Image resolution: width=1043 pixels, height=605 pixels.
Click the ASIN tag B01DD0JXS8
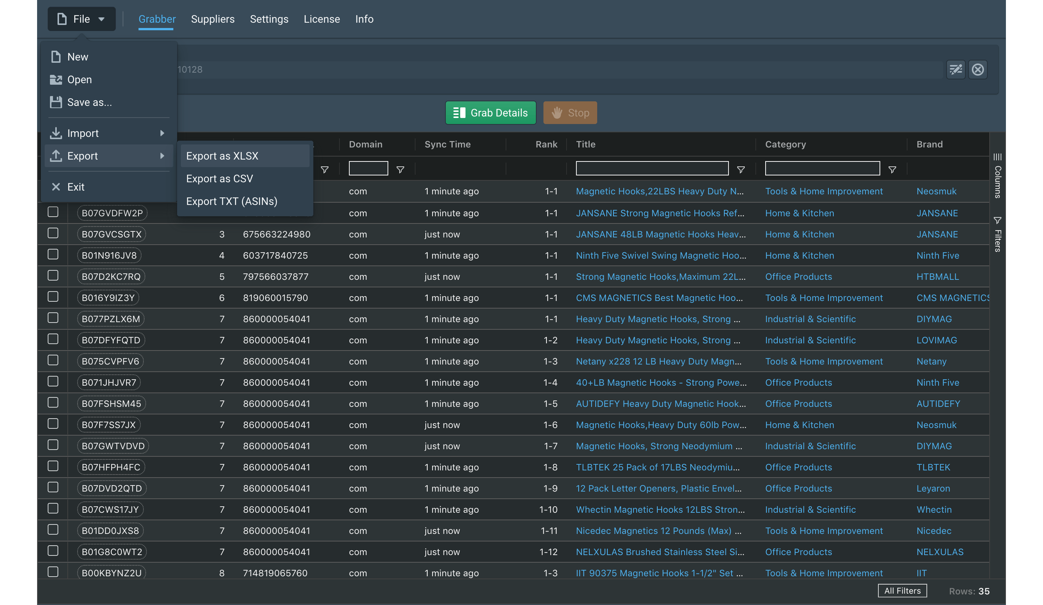coord(111,531)
